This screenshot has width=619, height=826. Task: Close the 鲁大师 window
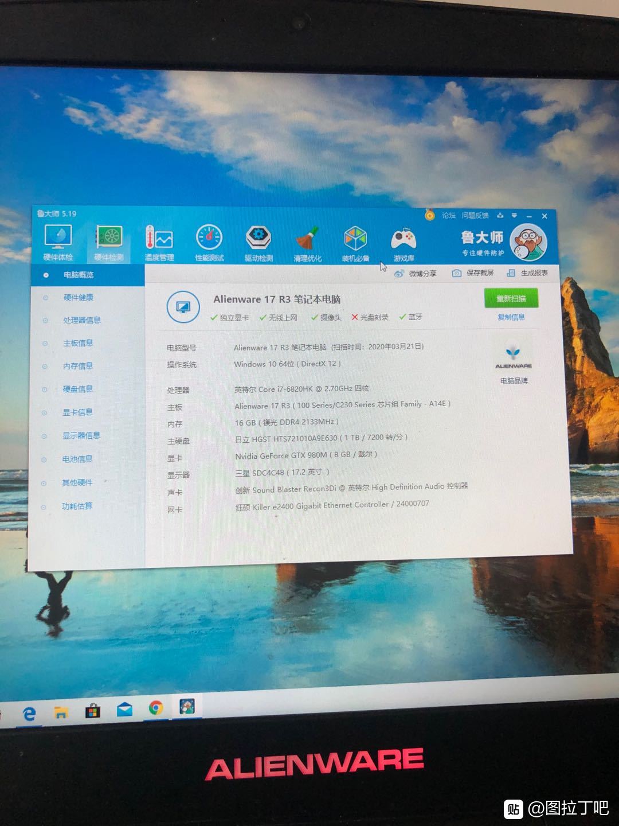point(544,216)
